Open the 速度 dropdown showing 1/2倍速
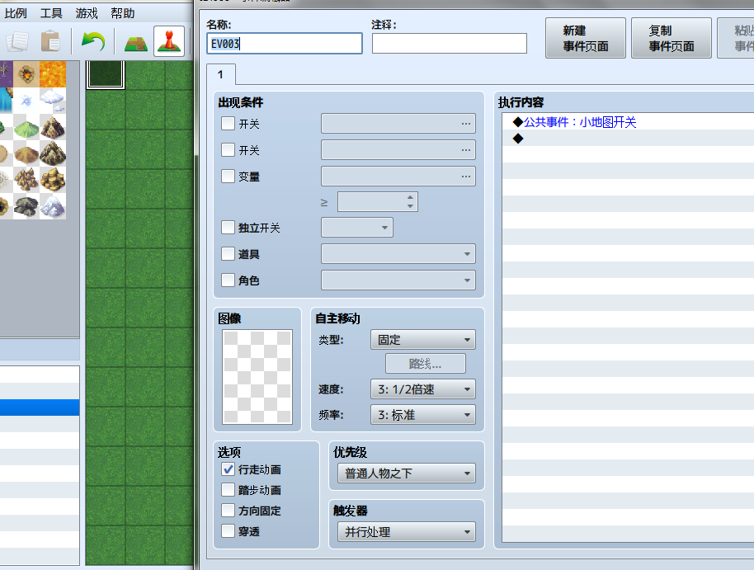The width and height of the screenshot is (754, 570). [x=423, y=389]
